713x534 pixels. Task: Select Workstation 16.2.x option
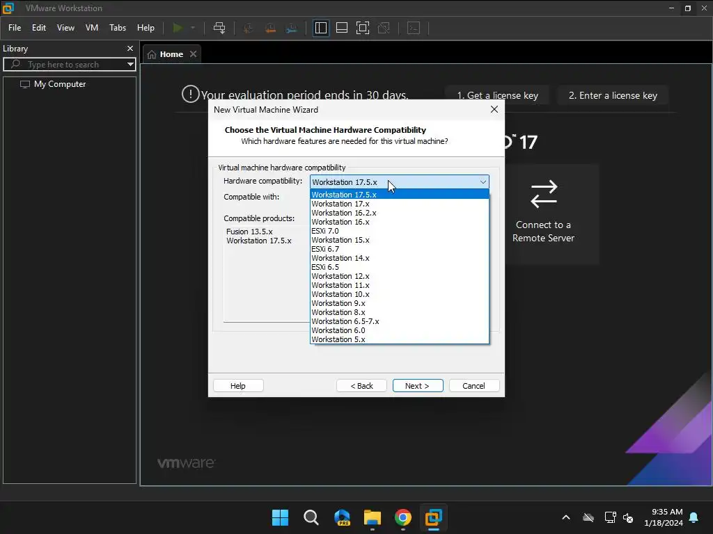(399, 213)
